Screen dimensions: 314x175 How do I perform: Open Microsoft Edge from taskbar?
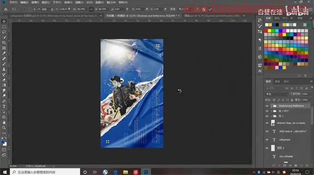point(115,172)
